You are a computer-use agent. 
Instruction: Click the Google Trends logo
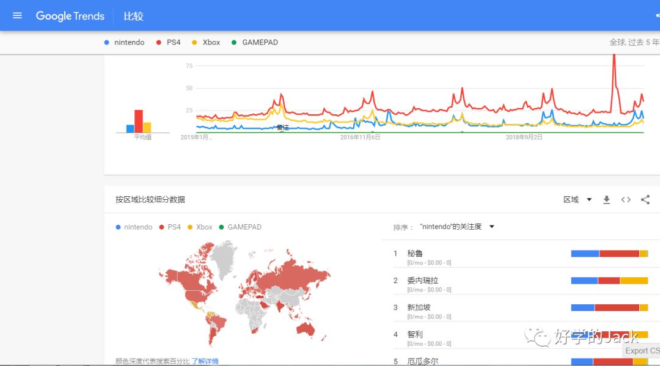tap(70, 16)
